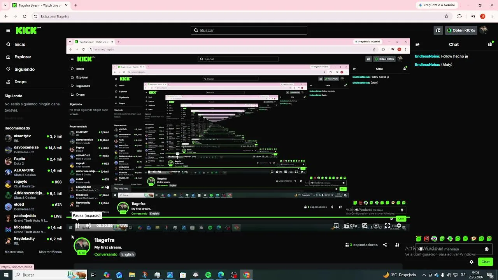Viewport: 498px width, 280px height.
Task: Jump to the LIVE position in player
Action: [x=123, y=226]
